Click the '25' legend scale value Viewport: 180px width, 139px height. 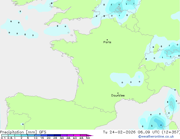click(55, 138)
